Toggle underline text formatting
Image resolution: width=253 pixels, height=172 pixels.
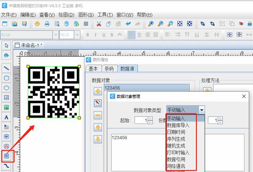click(104, 35)
